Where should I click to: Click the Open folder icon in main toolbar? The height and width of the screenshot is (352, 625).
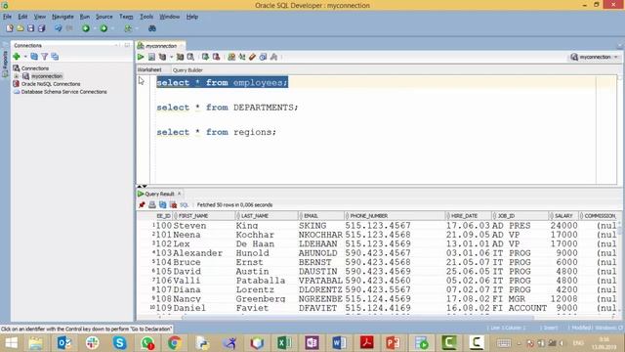pos(20,28)
